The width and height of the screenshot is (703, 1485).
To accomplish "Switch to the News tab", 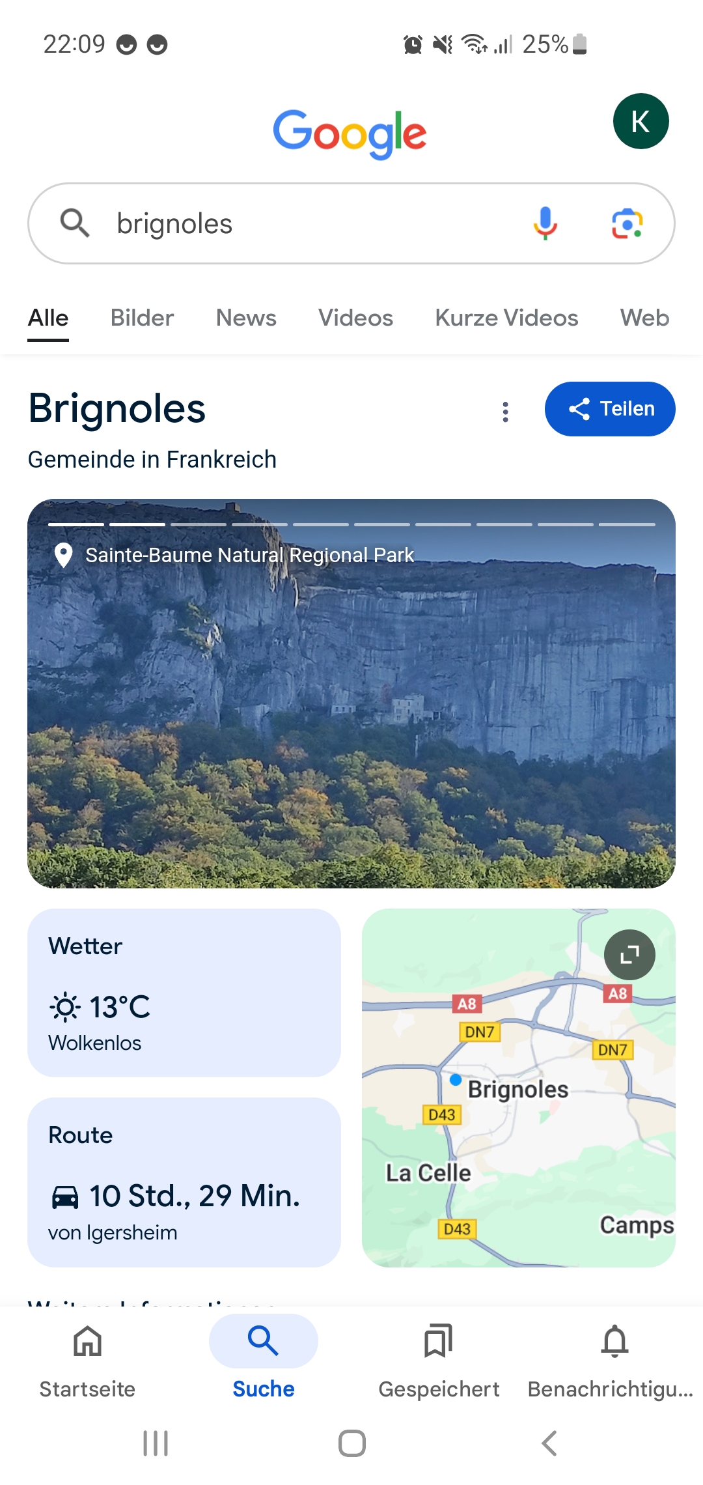I will 246,318.
